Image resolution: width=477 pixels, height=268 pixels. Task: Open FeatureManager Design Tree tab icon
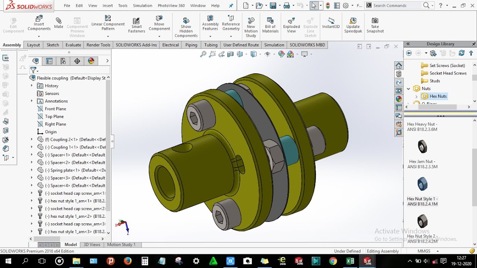35,61
